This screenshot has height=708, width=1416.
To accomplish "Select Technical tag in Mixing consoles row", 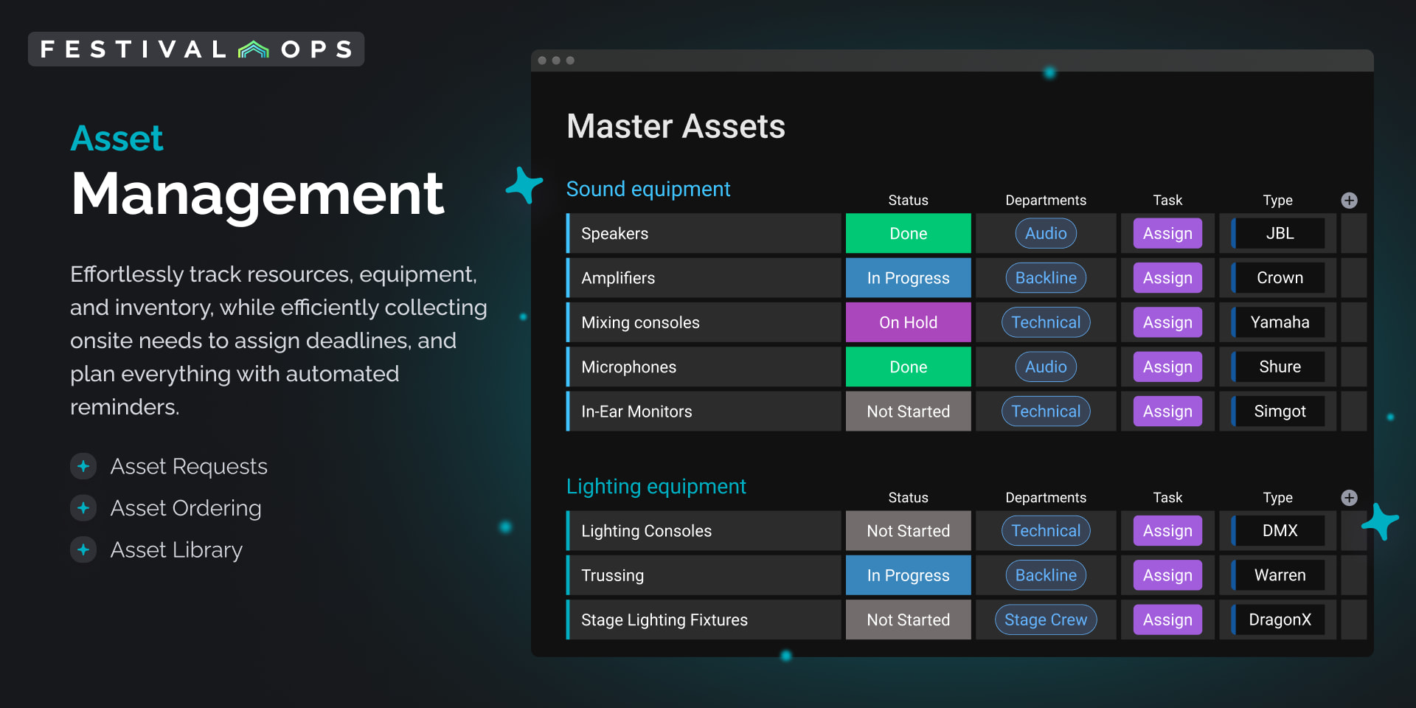I will [1046, 322].
